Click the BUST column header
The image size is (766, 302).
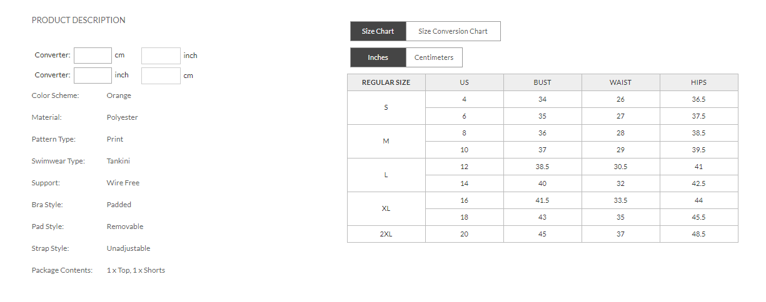point(542,82)
